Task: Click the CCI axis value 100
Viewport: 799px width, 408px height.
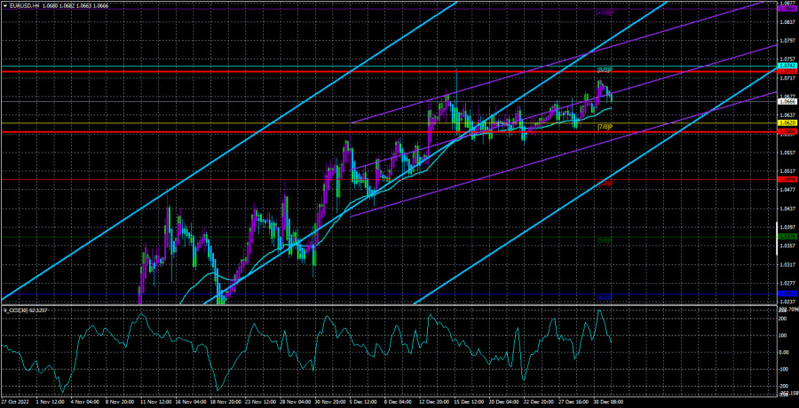Action: [x=783, y=335]
